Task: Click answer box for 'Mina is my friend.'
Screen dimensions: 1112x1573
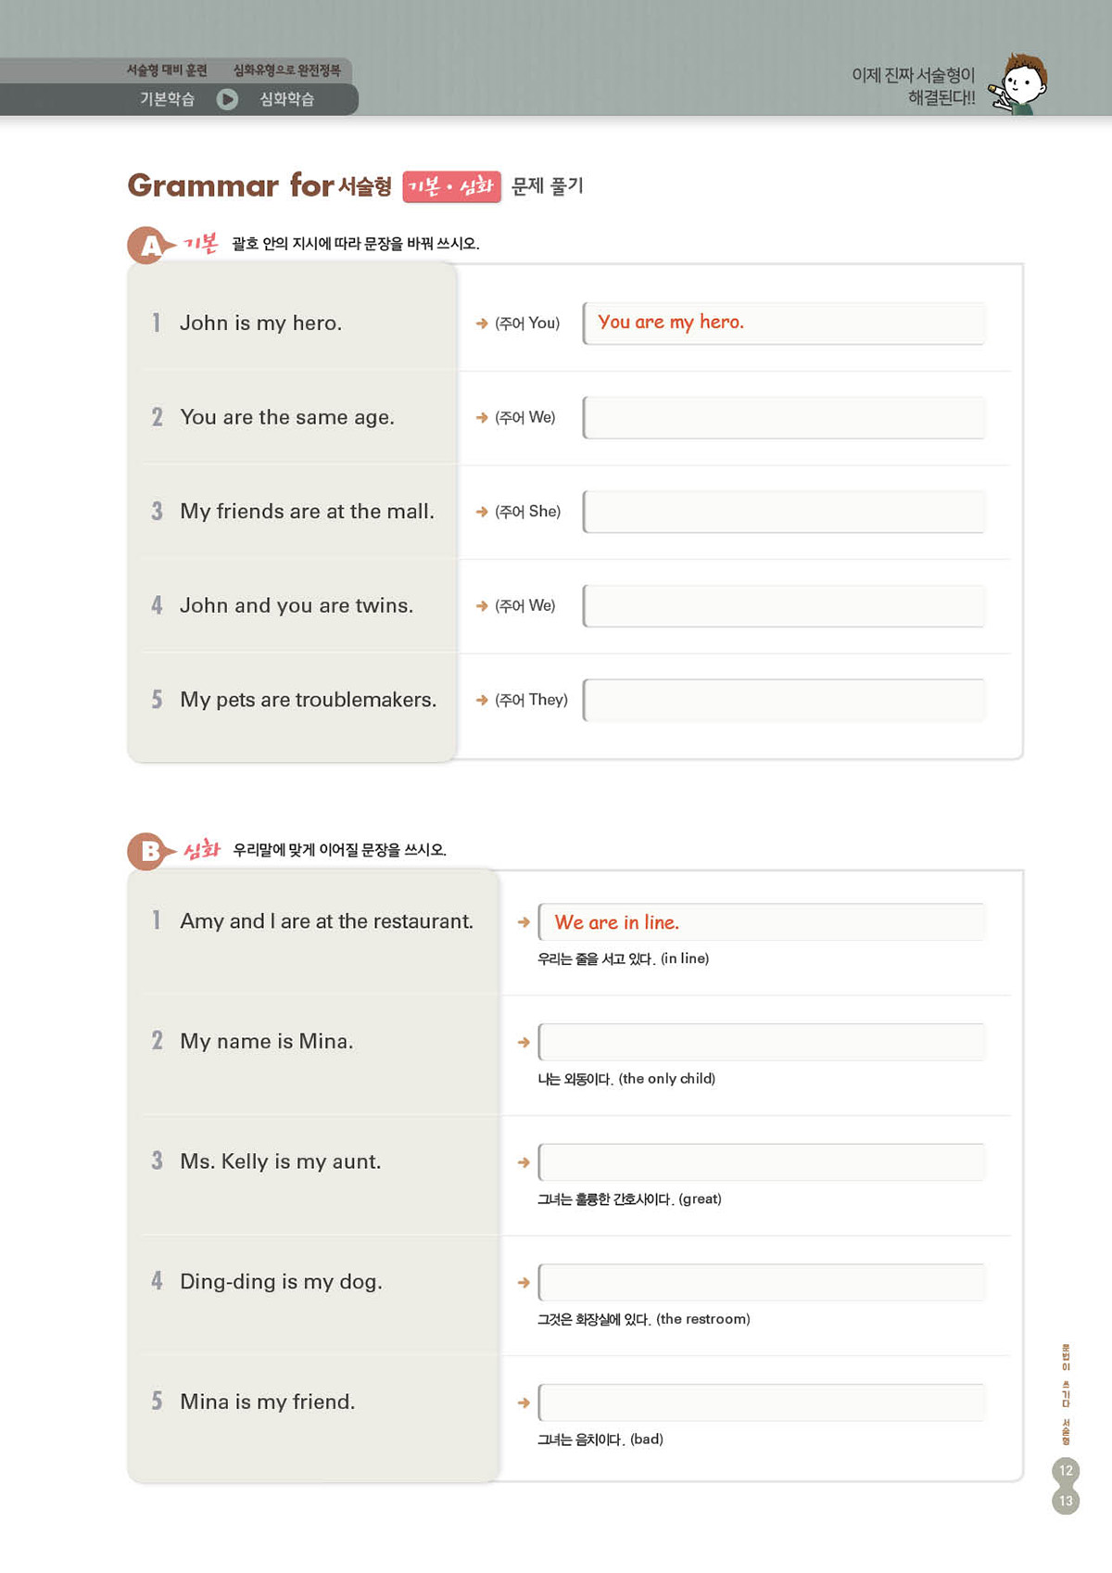Action: point(762,1402)
